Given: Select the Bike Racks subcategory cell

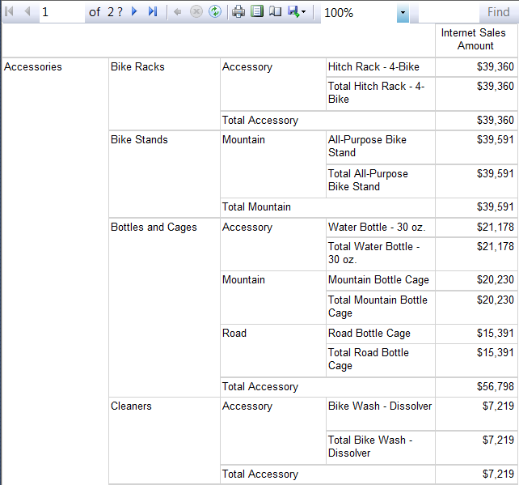Looking at the screenshot, I should 164,94.
